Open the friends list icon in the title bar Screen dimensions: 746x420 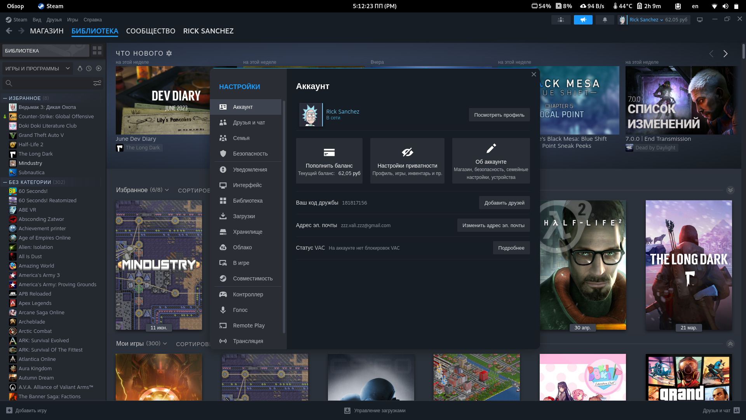561,20
